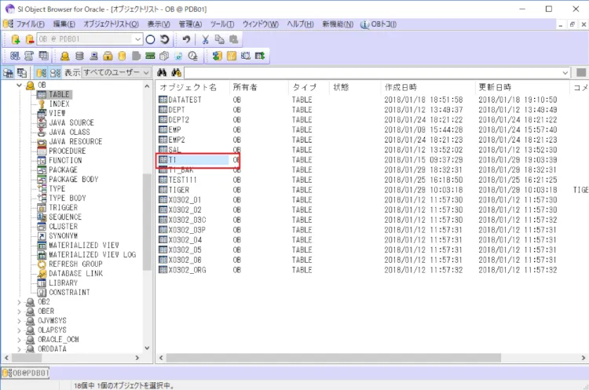Open the SQL execution tool icon
The image size is (589, 390).
click(x=15, y=56)
